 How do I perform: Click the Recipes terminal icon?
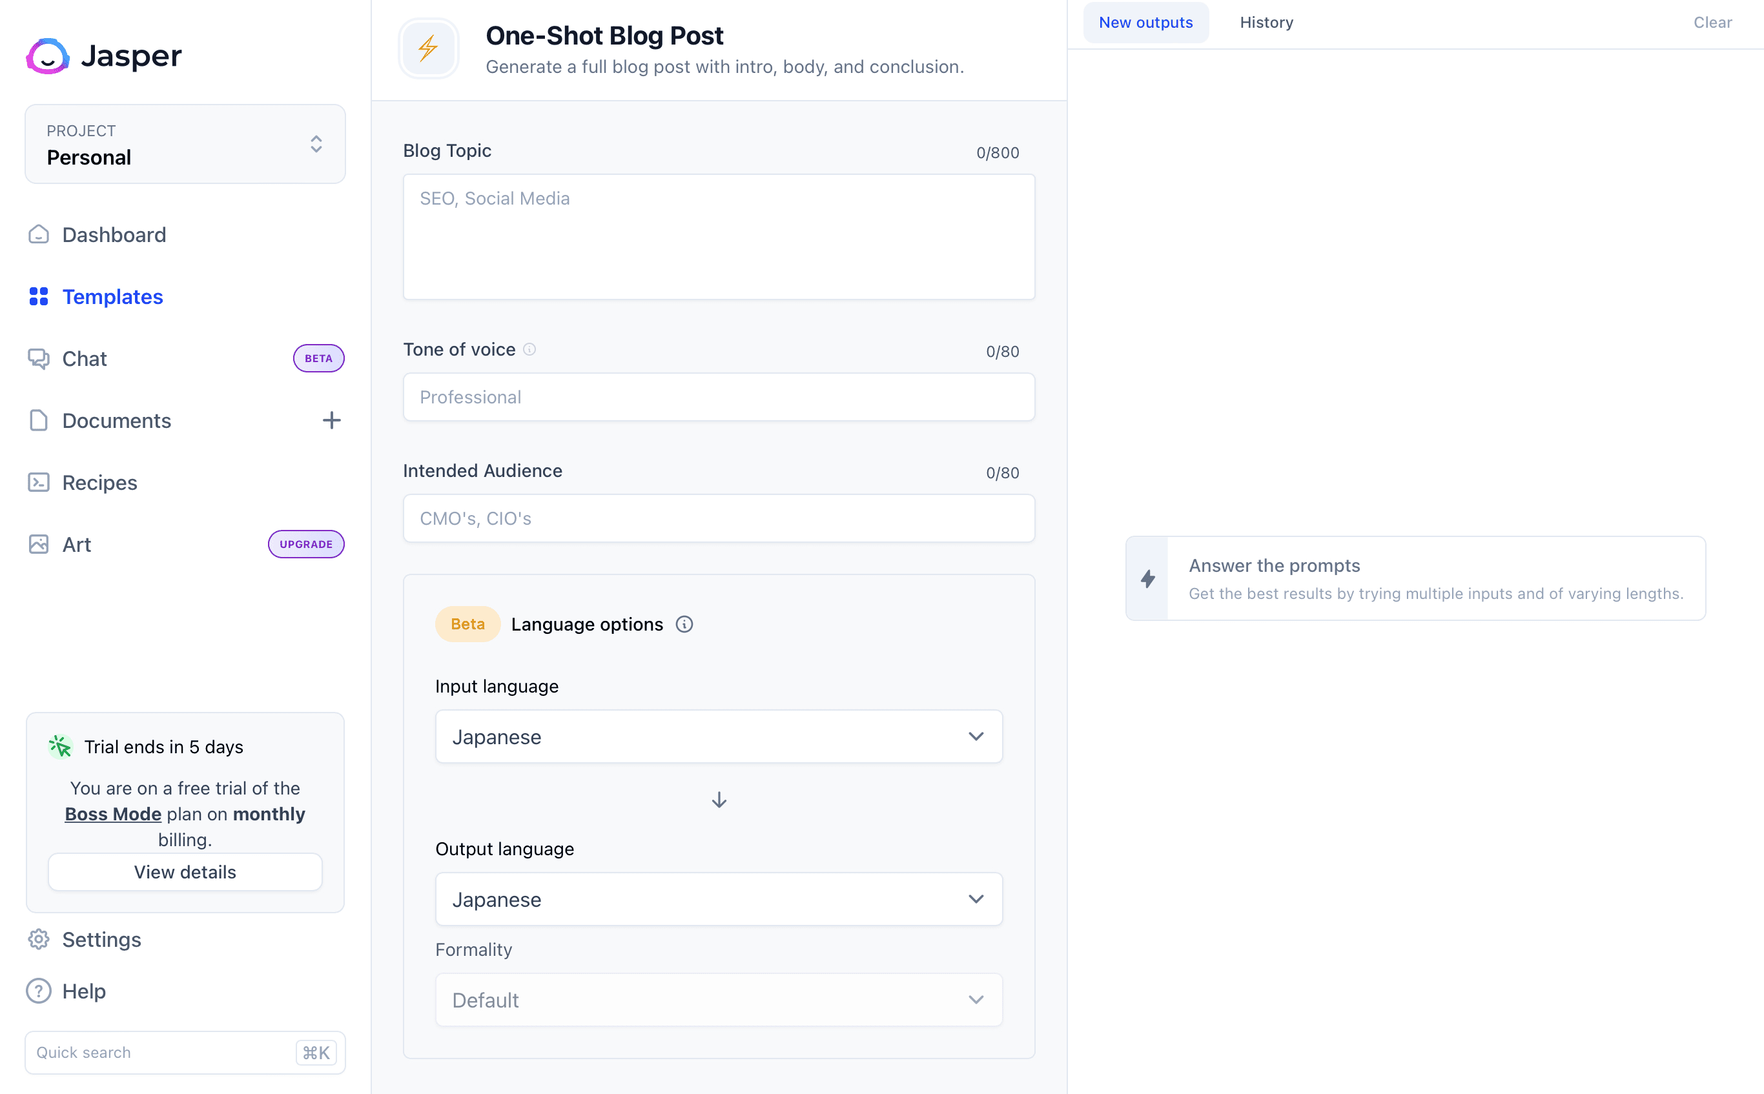(38, 483)
